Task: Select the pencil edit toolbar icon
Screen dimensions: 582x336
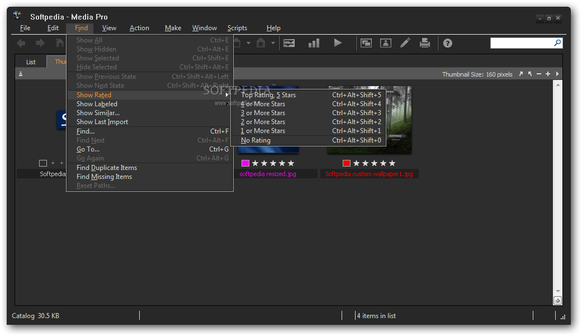Action: 405,43
